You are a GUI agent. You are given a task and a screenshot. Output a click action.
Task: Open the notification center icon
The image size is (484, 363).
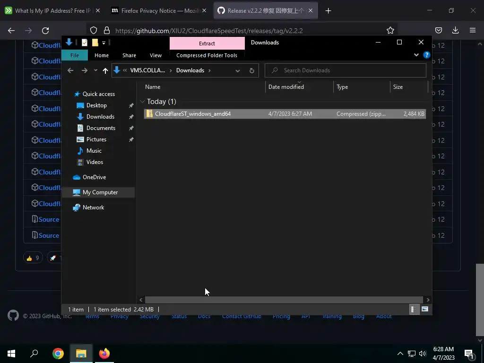click(x=468, y=354)
